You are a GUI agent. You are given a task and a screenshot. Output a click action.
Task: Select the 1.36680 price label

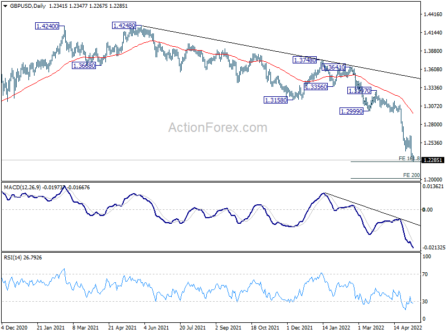point(84,66)
